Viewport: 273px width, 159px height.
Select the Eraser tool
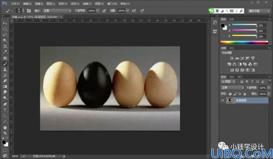[5, 81]
